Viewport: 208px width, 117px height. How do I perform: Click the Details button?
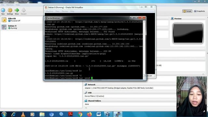point(187,11)
